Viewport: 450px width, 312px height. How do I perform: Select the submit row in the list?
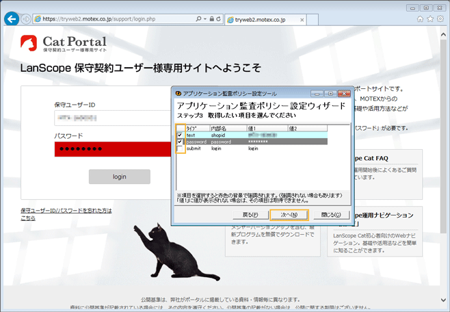click(x=252, y=148)
